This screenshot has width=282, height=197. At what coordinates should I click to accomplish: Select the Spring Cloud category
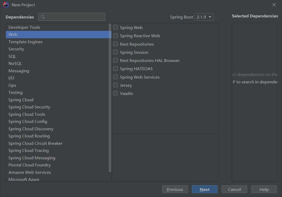(x=57, y=100)
